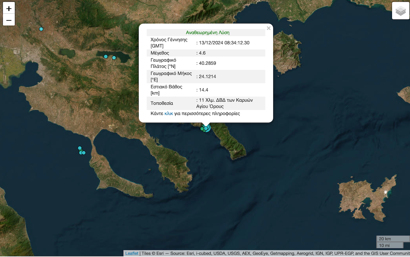410x257 pixels.
Task: Select the green marker beside the popup tip
Action: click(x=202, y=129)
